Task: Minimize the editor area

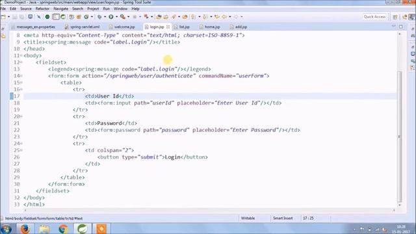Action: pyautogui.click(x=394, y=26)
